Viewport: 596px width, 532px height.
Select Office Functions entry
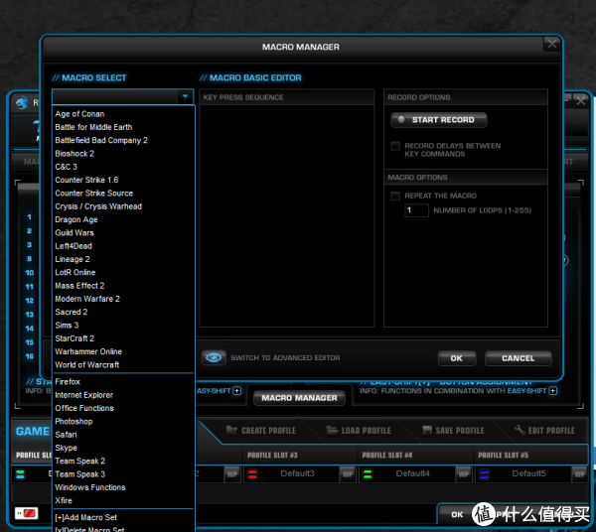[84, 408]
